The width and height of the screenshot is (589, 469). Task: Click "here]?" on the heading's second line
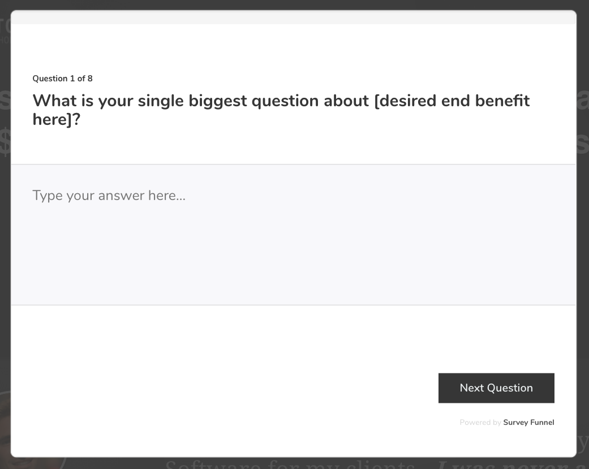pyautogui.click(x=57, y=119)
